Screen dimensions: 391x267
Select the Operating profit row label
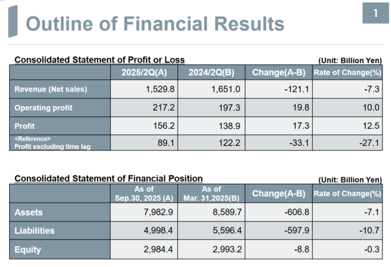[x=43, y=107]
